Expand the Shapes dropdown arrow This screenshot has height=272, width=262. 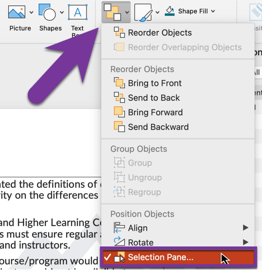pyautogui.click(x=62, y=12)
